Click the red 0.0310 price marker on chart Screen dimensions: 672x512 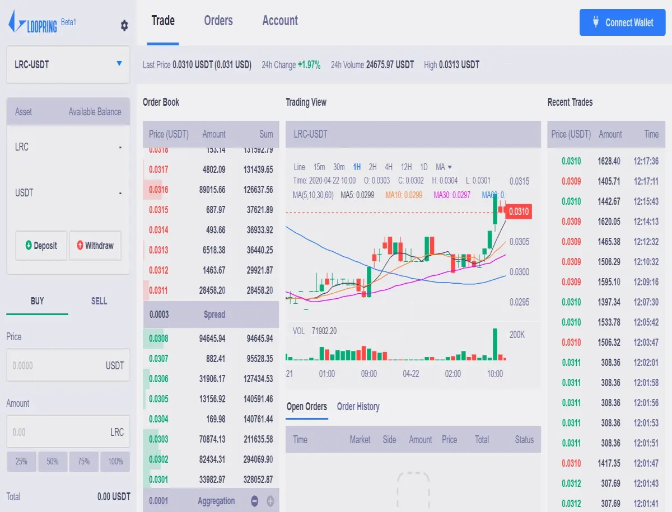(519, 212)
